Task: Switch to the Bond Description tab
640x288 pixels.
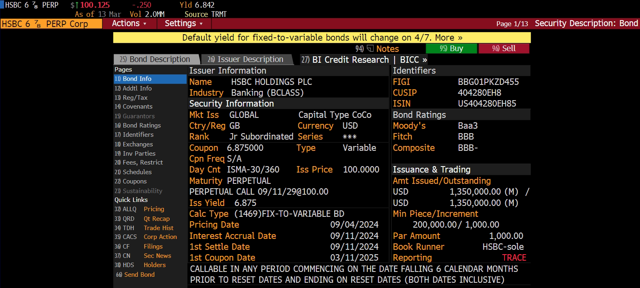Action: (x=156, y=59)
